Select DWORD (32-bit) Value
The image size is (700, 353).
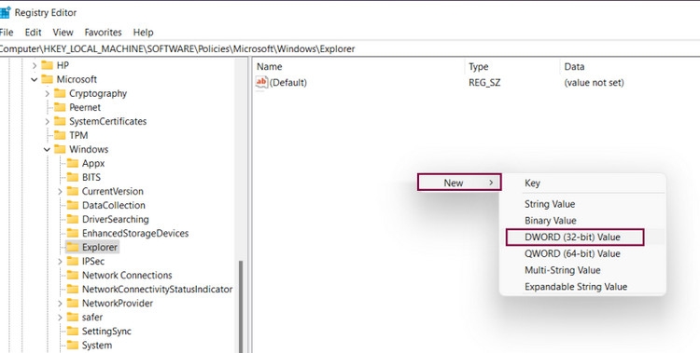click(575, 238)
